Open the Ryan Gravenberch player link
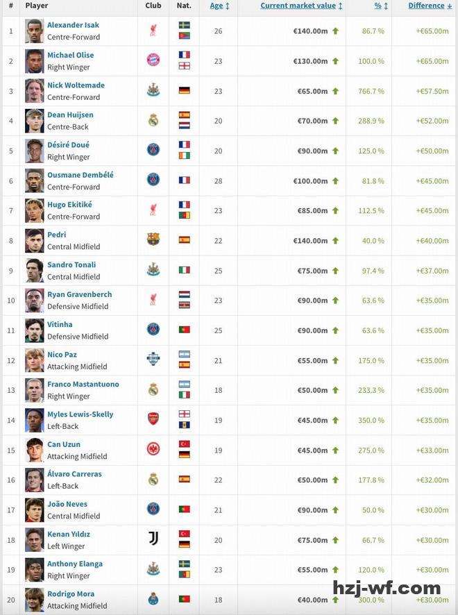458x615 pixels. point(79,294)
